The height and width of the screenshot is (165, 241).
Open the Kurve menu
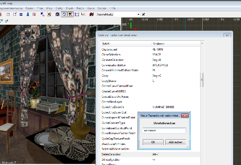pos(91,8)
